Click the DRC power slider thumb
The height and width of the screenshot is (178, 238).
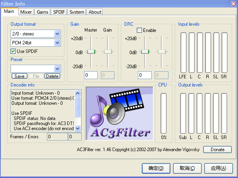pyautogui.click(x=145, y=51)
